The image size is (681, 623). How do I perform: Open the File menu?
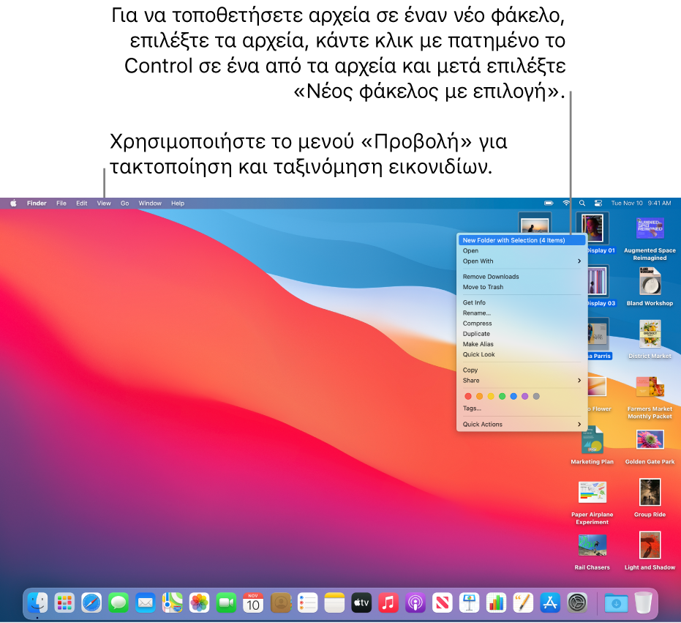pos(61,203)
